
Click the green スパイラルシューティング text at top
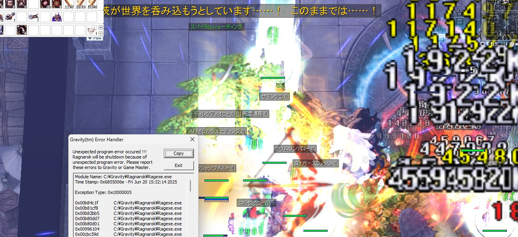point(216,27)
